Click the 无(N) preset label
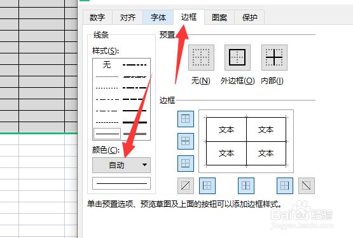Viewport: 353px width, 238px height. pyautogui.click(x=201, y=81)
